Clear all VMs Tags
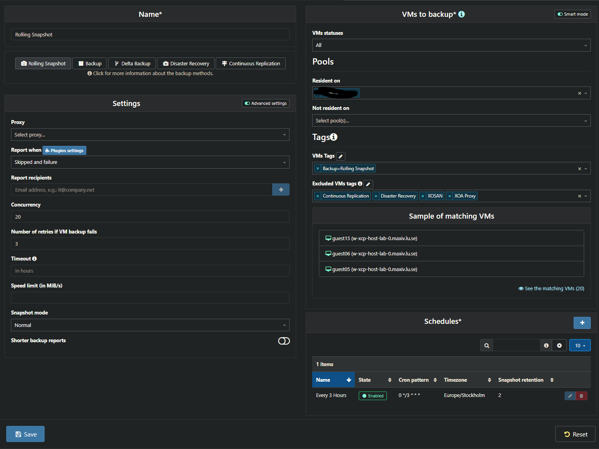This screenshot has height=449, width=599. tap(579, 169)
